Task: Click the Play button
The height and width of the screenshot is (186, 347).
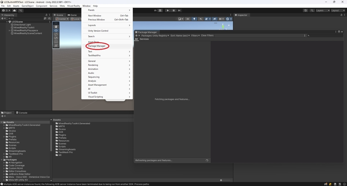Action: (168, 10)
